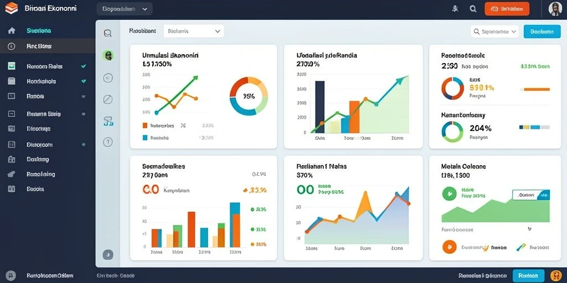Click the orange button in the top bar
Image resolution: width=567 pixels, height=283 pixels.
click(x=507, y=9)
